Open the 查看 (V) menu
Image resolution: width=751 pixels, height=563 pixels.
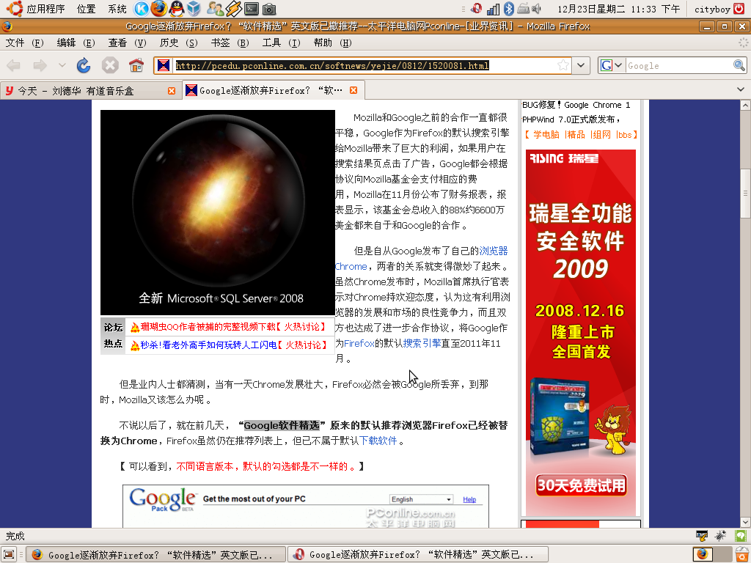pyautogui.click(x=127, y=43)
